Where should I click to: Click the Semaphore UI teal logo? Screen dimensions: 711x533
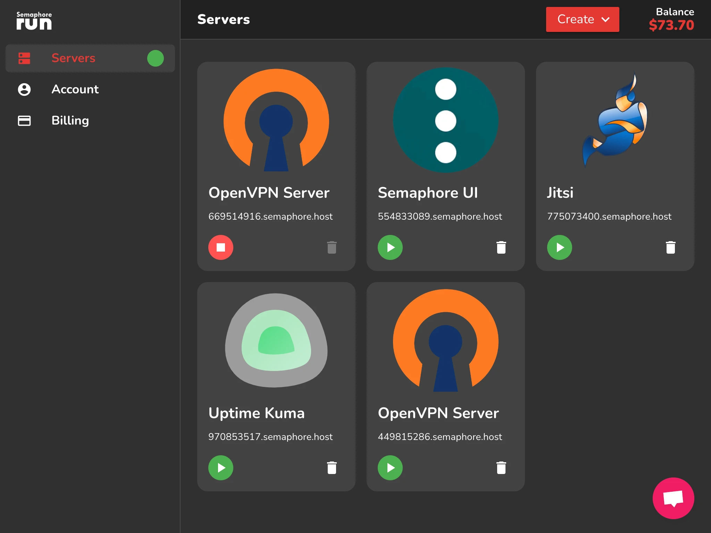pyautogui.click(x=446, y=120)
